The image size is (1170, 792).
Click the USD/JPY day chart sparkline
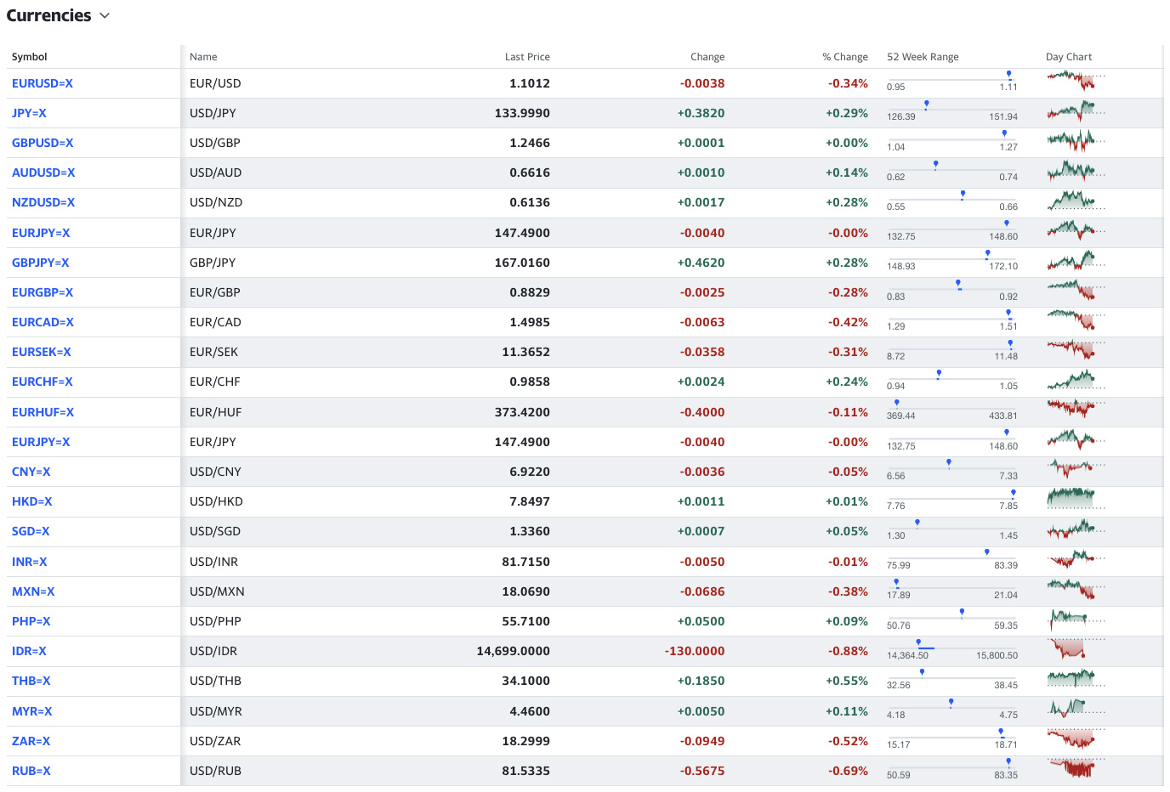(1074, 112)
